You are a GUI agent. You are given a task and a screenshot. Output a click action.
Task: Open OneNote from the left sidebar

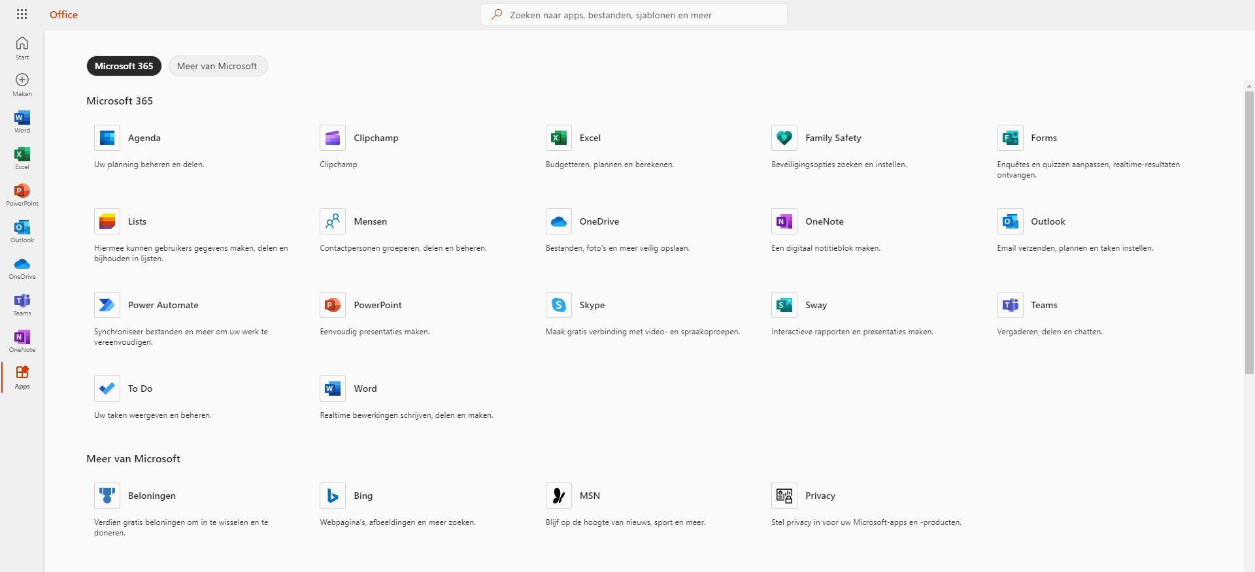(x=22, y=341)
